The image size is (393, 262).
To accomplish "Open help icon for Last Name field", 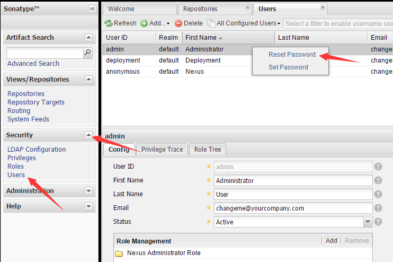I will tap(378, 194).
